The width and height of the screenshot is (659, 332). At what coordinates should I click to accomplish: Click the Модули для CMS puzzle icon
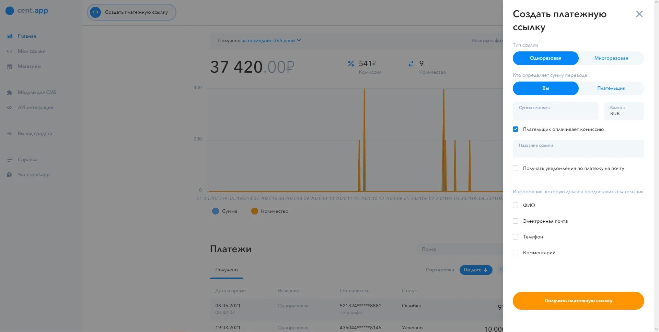click(x=10, y=93)
